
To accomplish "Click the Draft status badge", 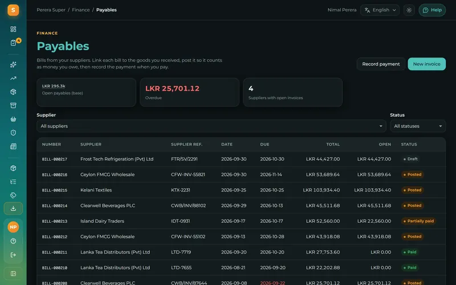I will (x=410, y=159).
